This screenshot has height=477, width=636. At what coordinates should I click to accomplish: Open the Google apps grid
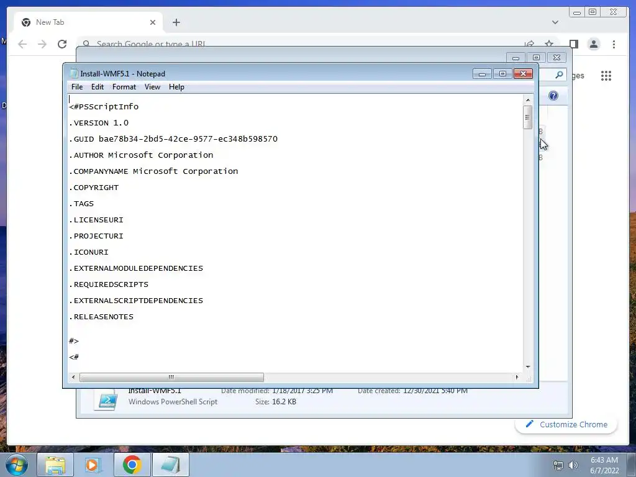[606, 75]
